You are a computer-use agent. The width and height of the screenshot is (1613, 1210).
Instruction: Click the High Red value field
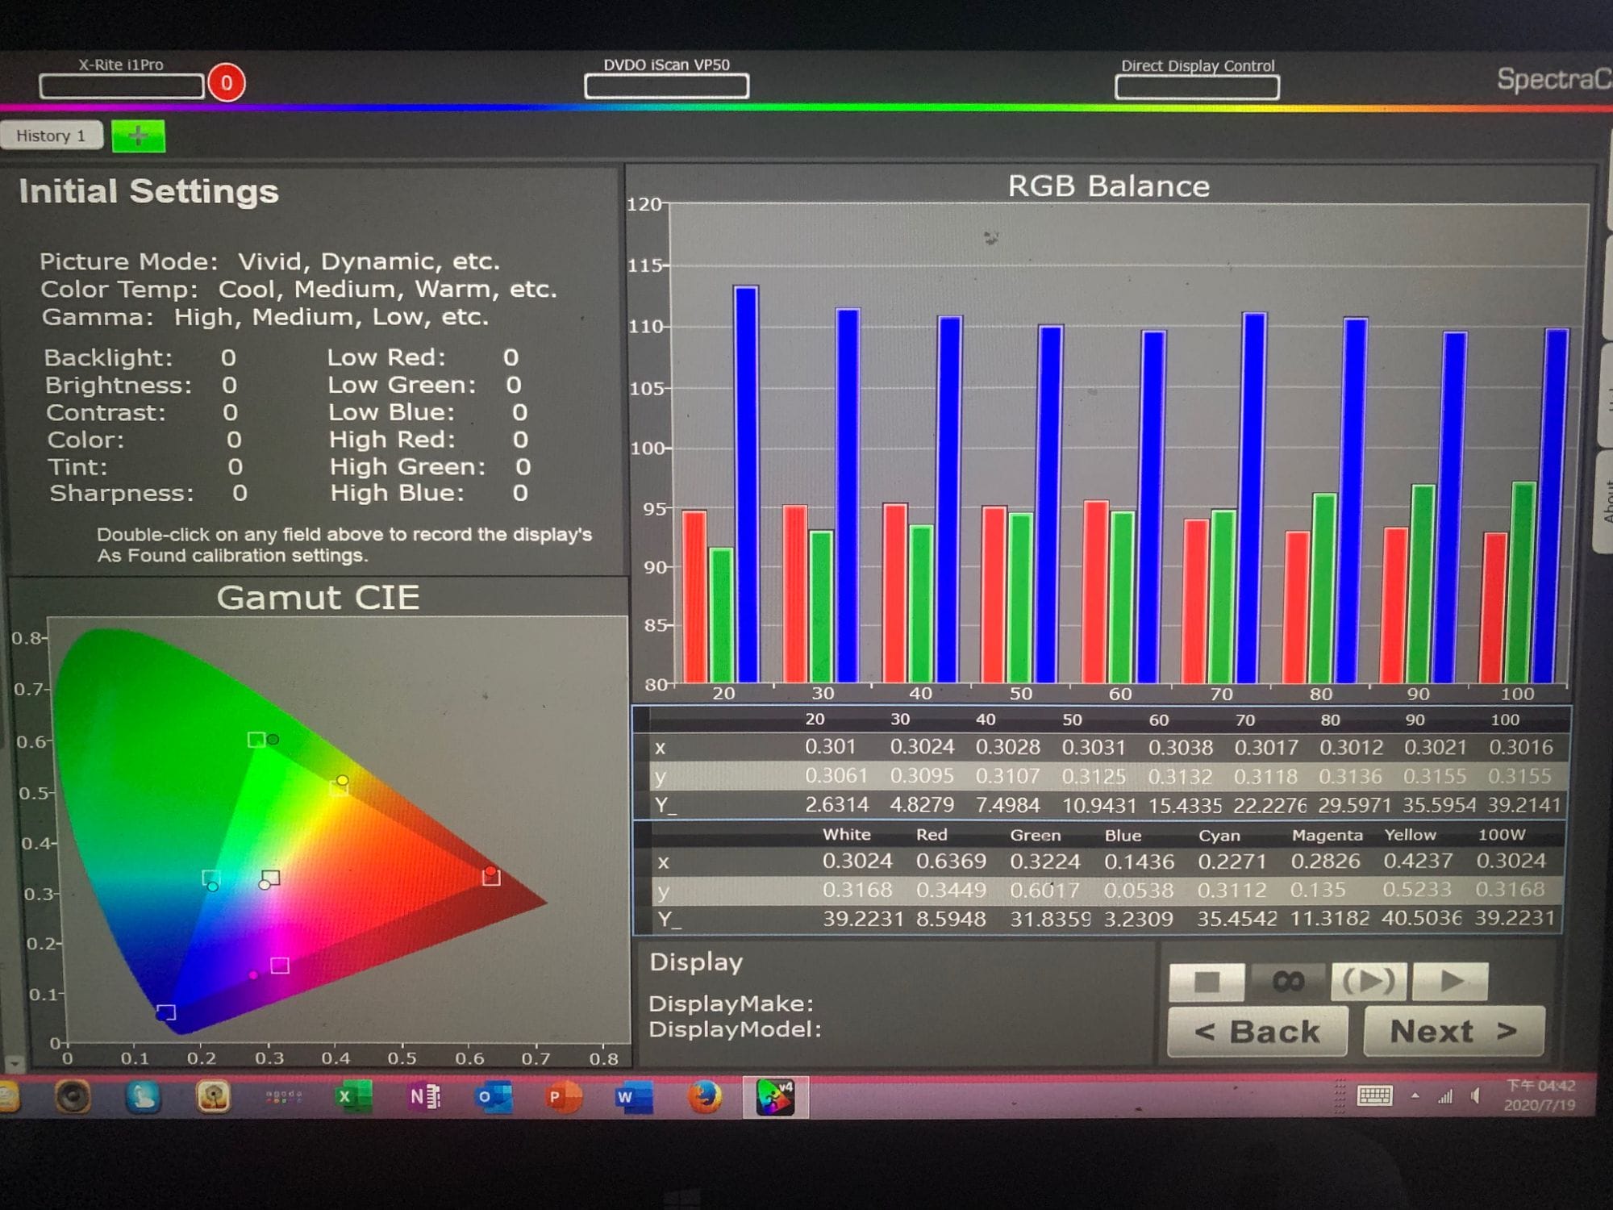(520, 440)
